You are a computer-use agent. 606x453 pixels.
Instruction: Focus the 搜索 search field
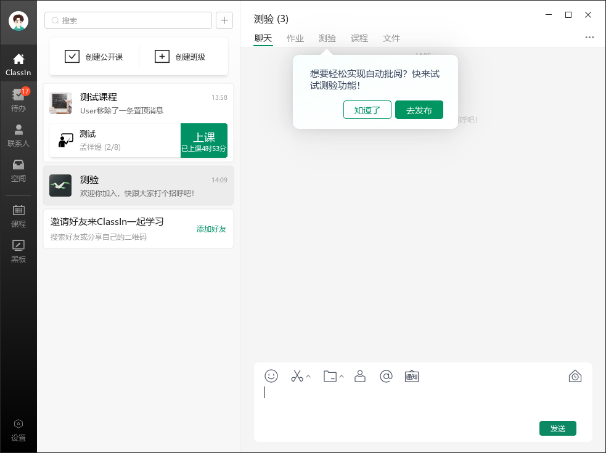(128, 20)
